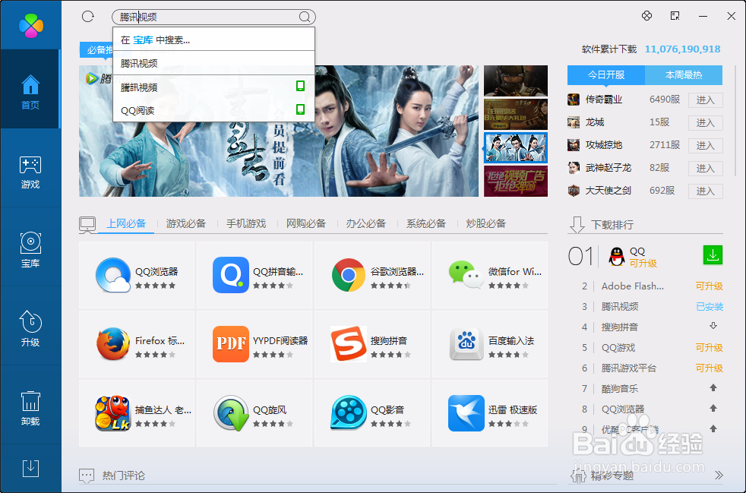Click 可升级 link for QQ游戏
Screen dimensions: 746x493
(x=710, y=348)
